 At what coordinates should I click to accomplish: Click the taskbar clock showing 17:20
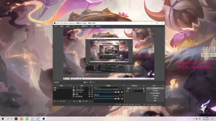point(206,119)
